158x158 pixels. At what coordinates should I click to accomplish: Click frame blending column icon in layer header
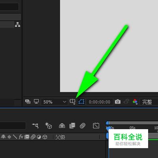(27, 137)
